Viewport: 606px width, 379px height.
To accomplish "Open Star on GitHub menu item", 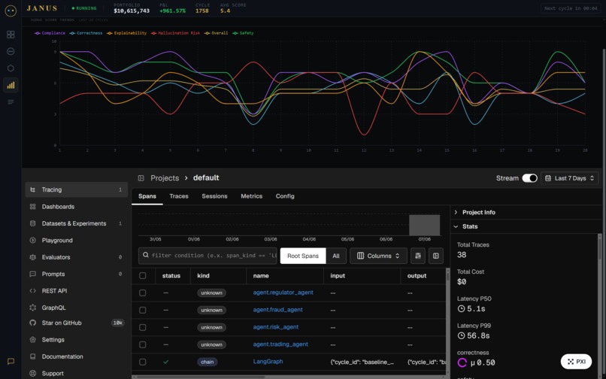I will pos(77,323).
